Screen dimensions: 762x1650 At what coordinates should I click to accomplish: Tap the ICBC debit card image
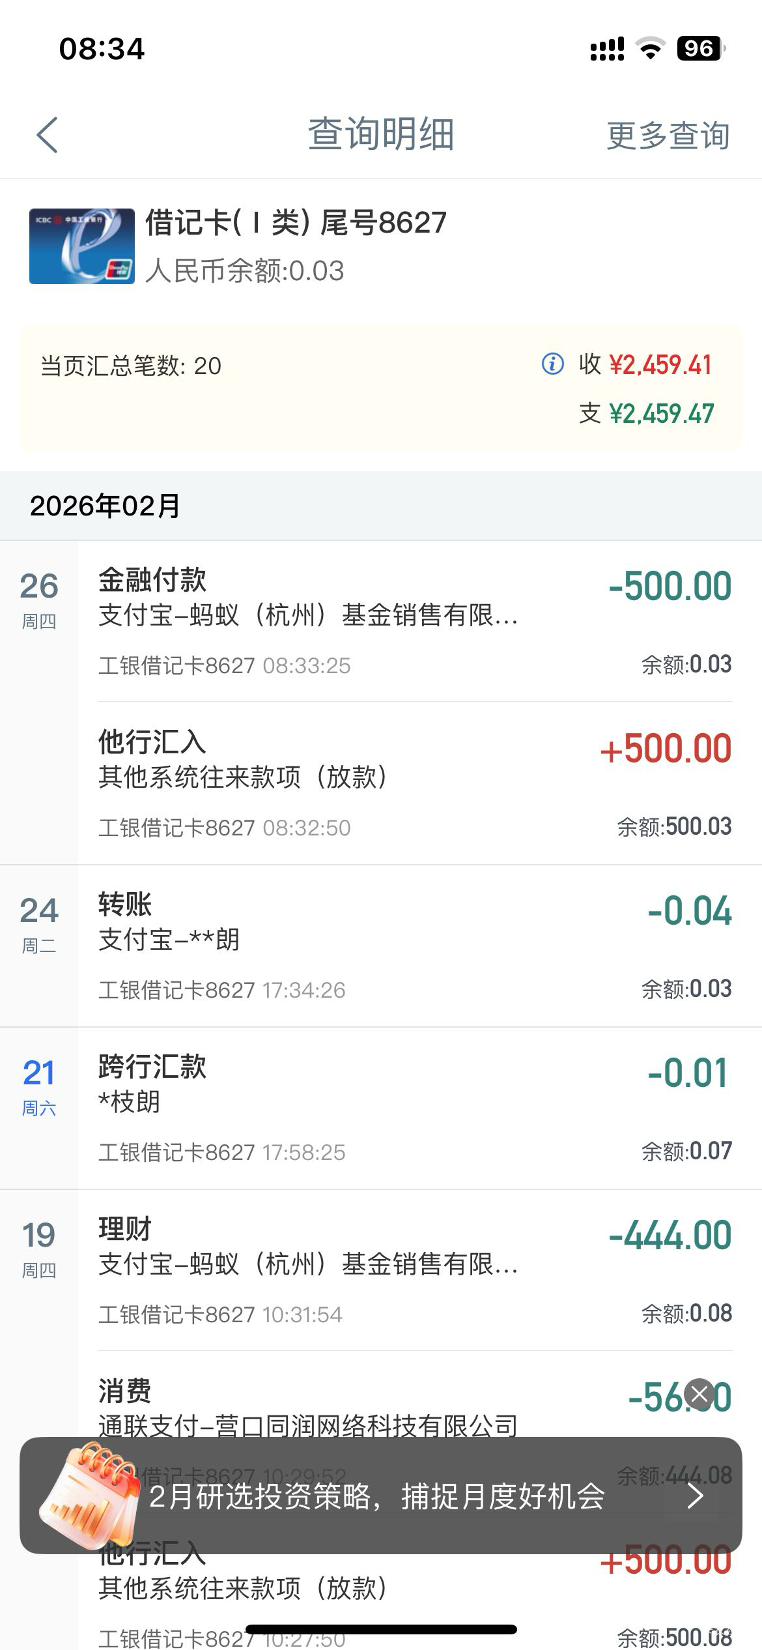point(82,246)
